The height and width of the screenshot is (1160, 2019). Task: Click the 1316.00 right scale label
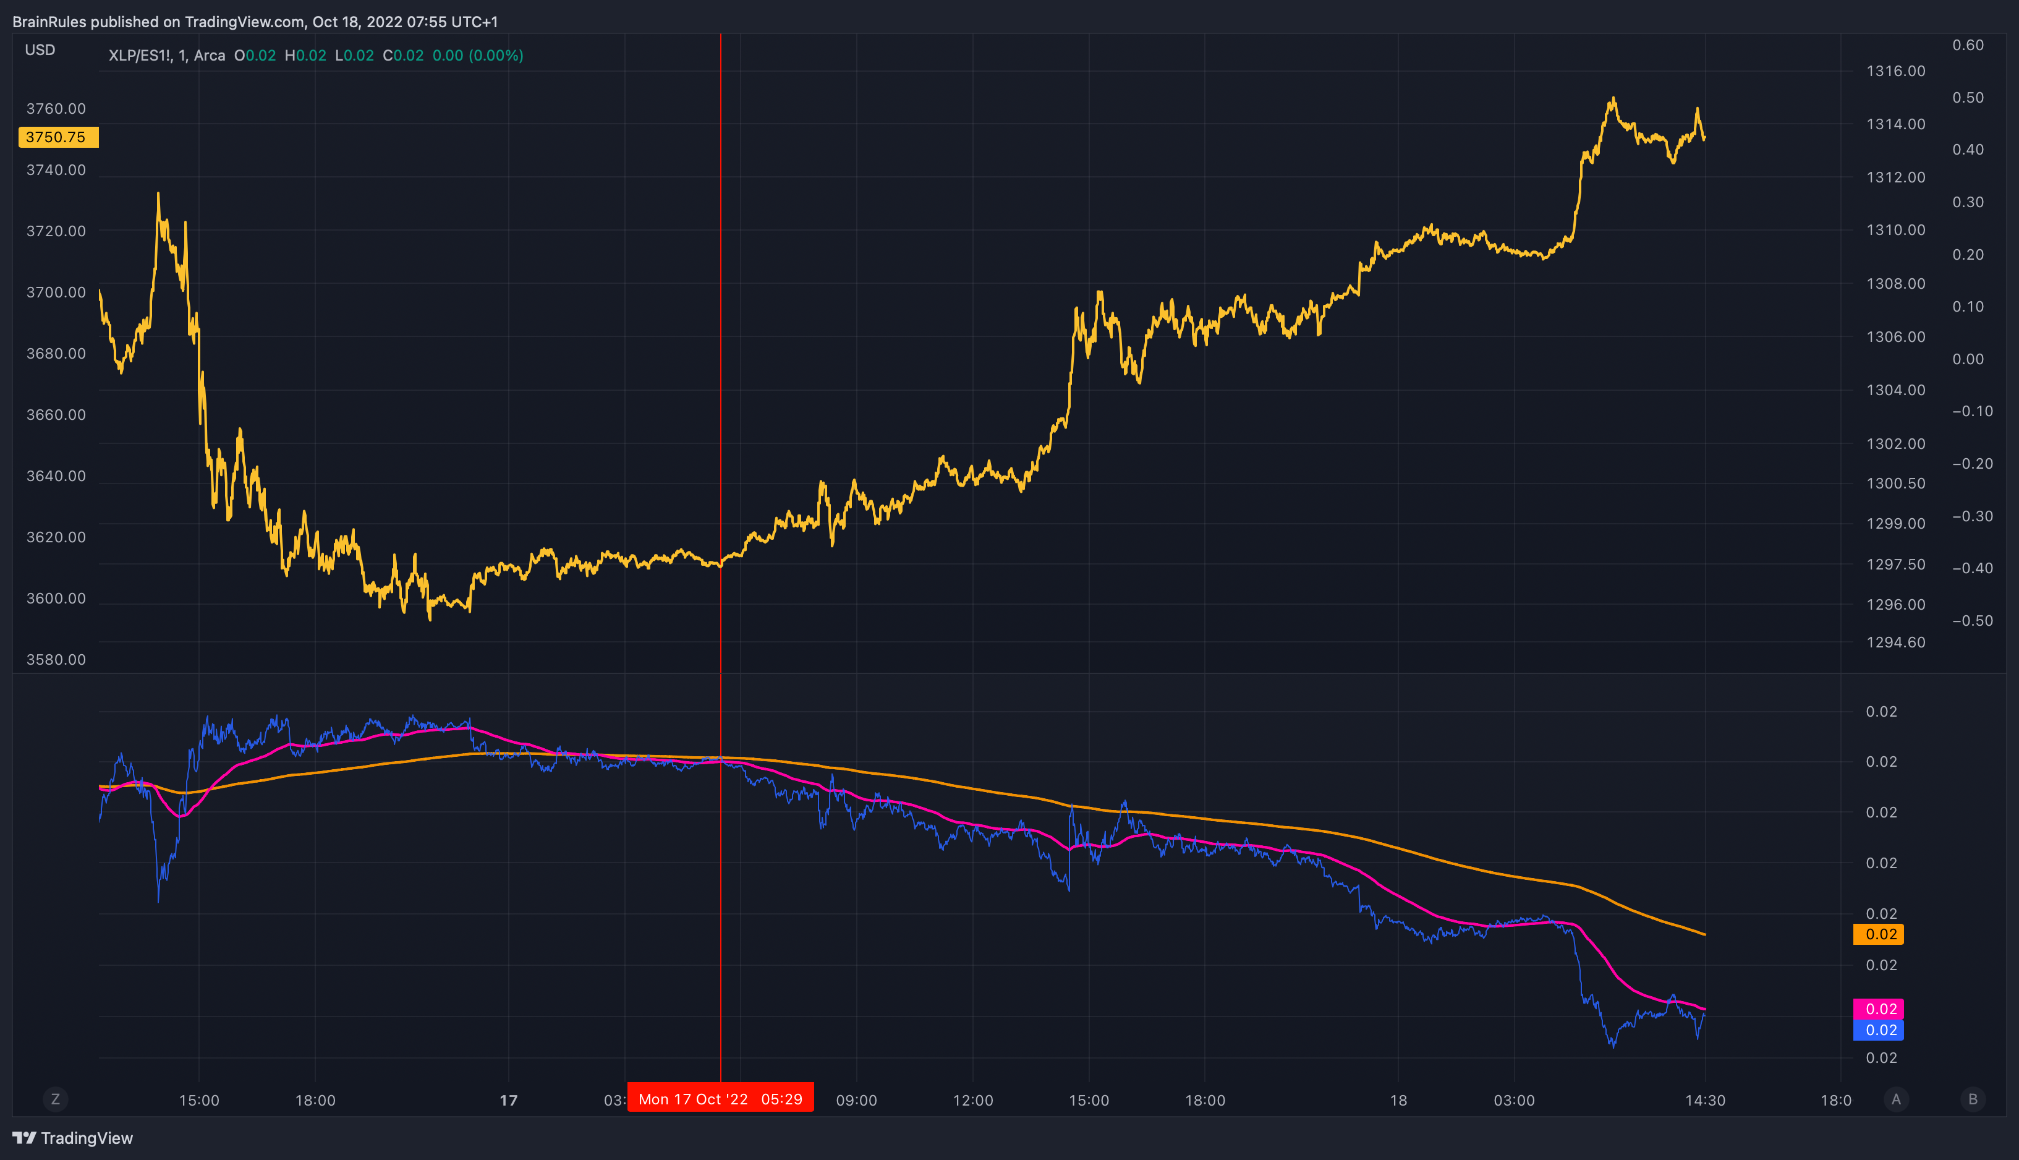click(x=1895, y=71)
